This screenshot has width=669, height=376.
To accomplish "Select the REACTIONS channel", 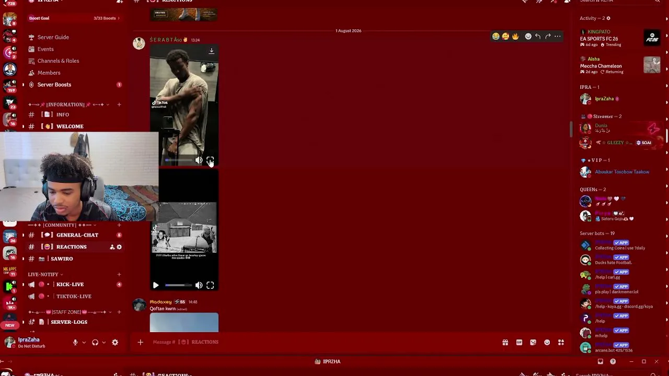I will pos(71,247).
